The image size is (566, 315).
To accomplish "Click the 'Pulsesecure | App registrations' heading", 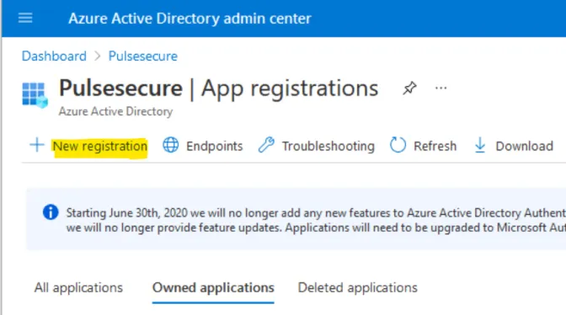I will [219, 88].
